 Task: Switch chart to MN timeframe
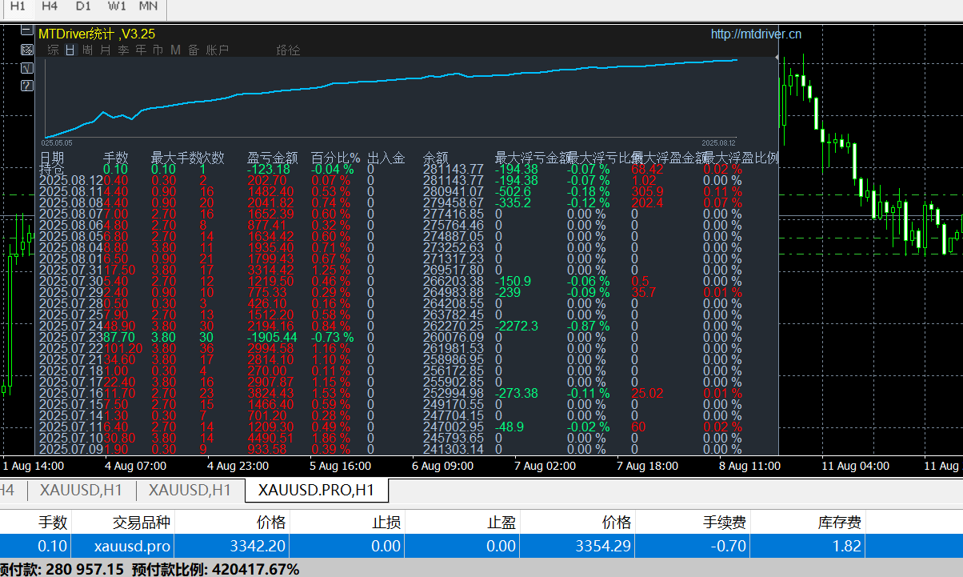point(148,6)
